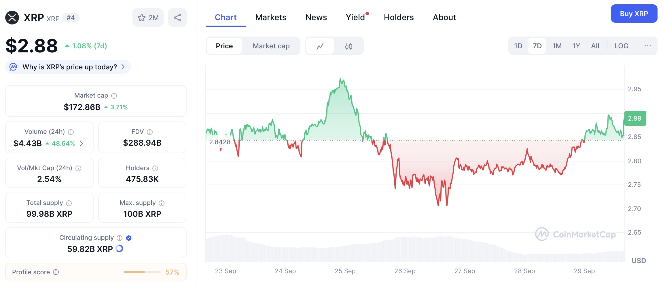Click the share icon button
This screenshot has height=285, width=663.
point(177,18)
